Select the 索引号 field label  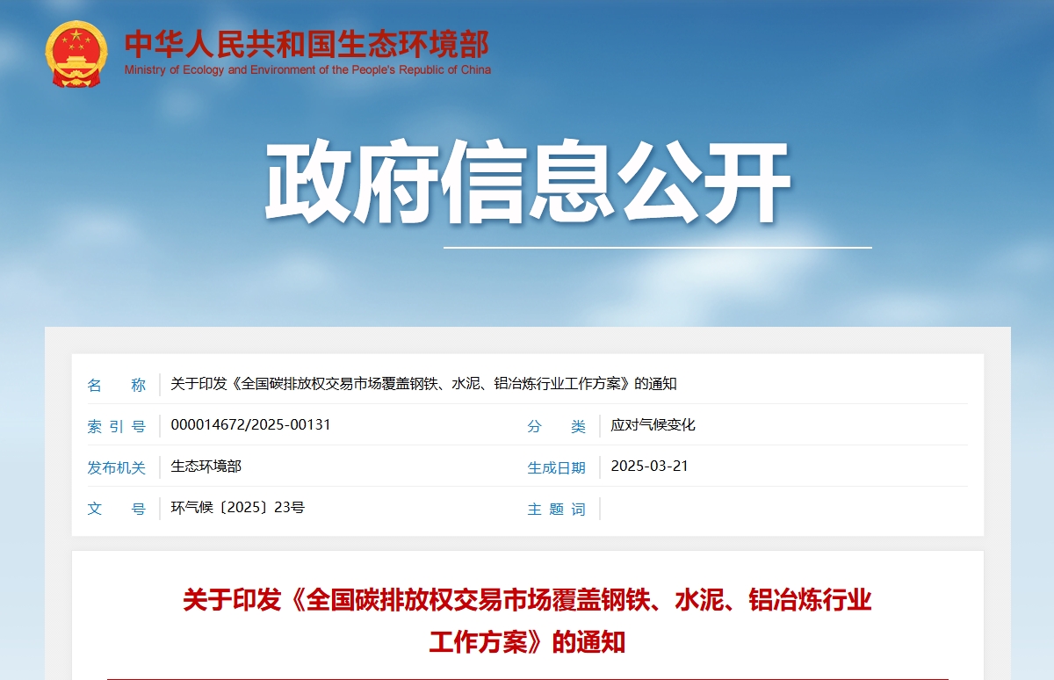tap(116, 426)
